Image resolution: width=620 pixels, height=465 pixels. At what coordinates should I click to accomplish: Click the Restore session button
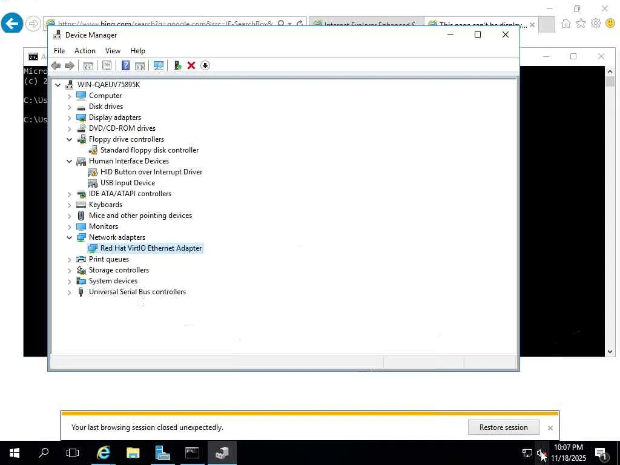pyautogui.click(x=503, y=427)
